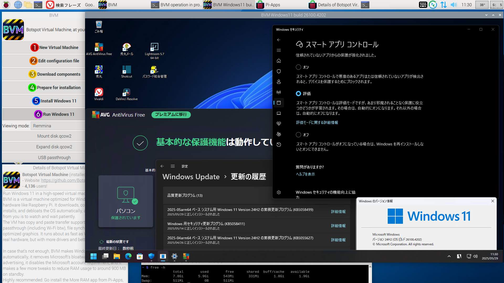Open Shotcut desktop shortcut

[x=127, y=72]
